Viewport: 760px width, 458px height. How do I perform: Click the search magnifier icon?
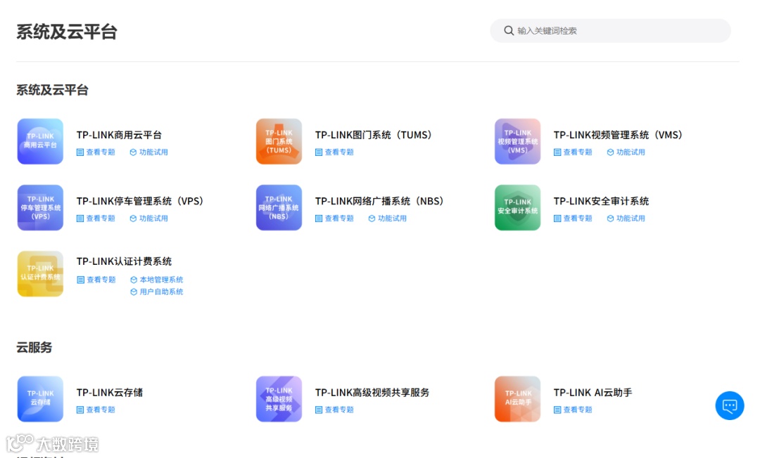pyautogui.click(x=509, y=30)
